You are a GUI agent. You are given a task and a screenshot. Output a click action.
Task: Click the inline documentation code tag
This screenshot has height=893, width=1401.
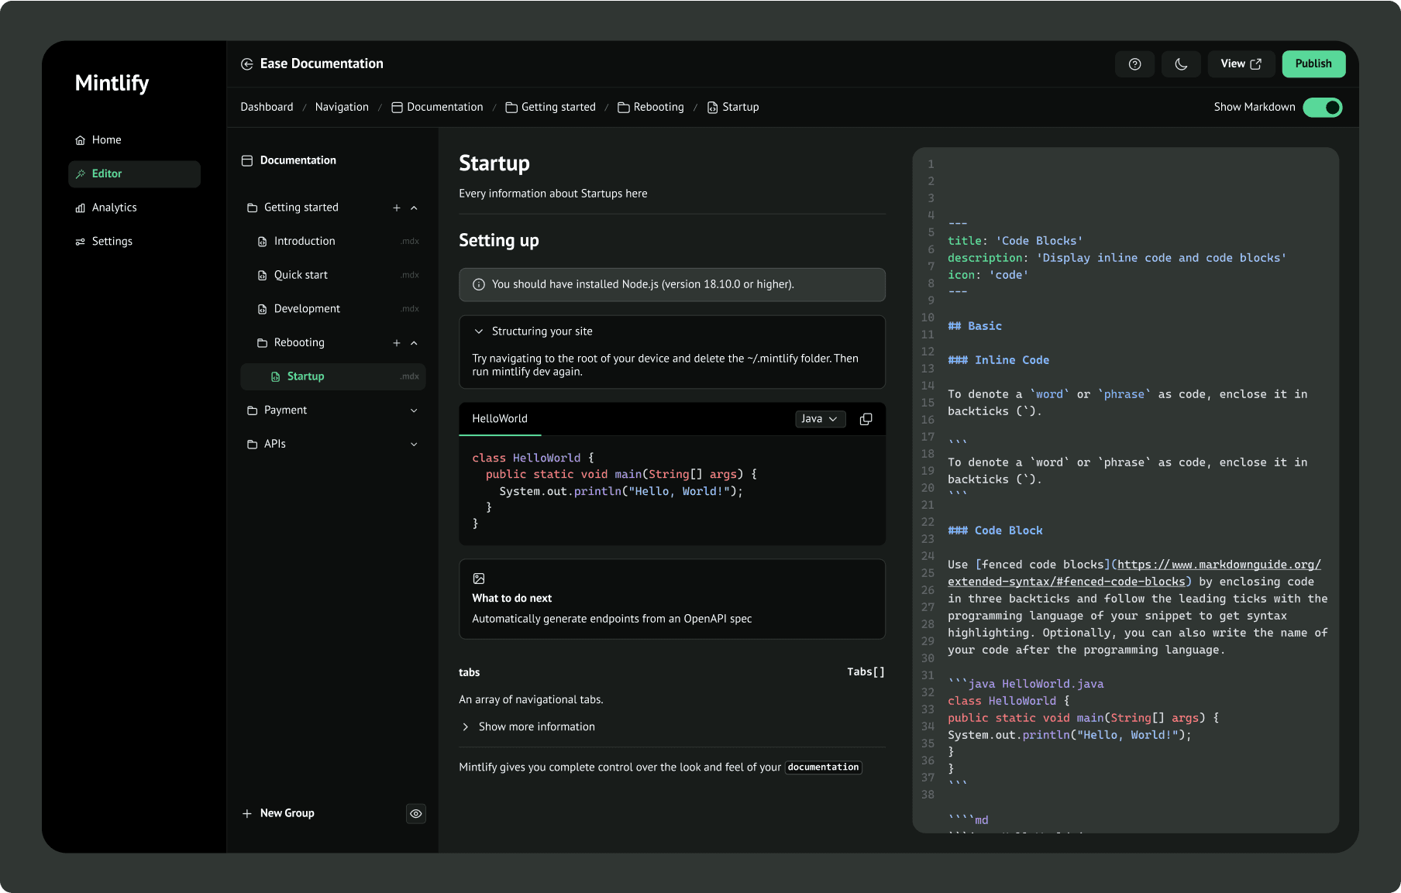click(824, 768)
